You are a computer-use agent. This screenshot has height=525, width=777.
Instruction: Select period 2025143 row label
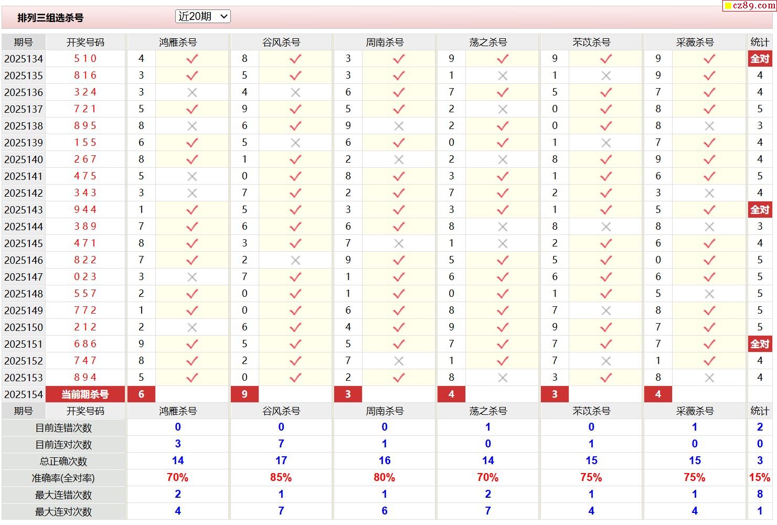(x=24, y=210)
